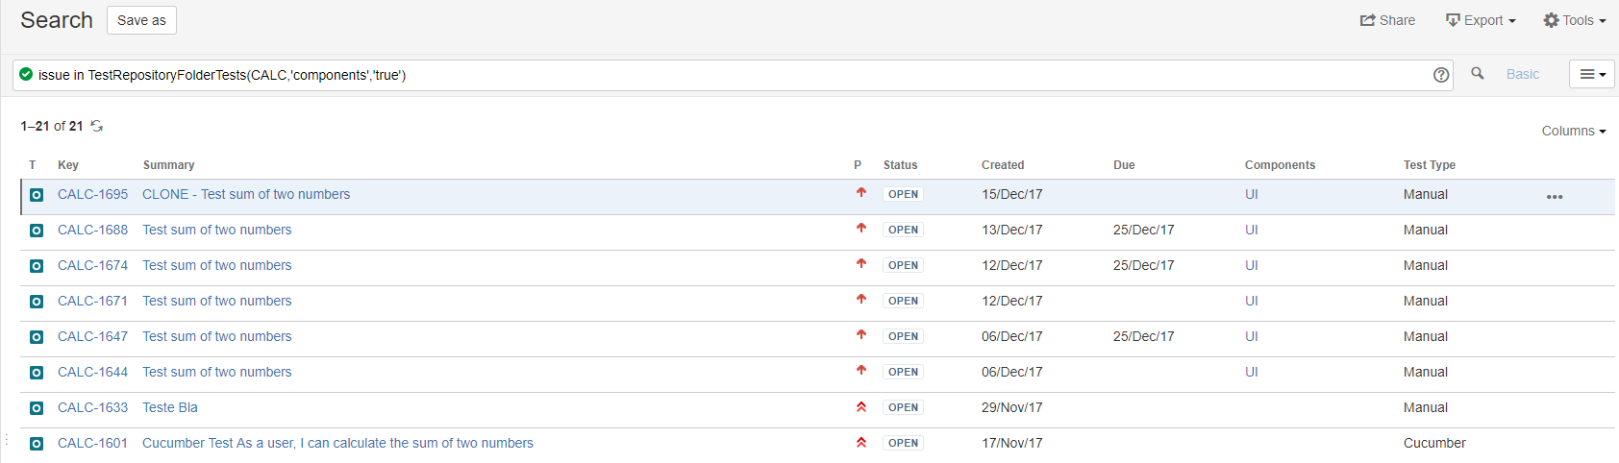1619x463 pixels.
Task: Click the magnifier search icon
Action: click(1478, 73)
